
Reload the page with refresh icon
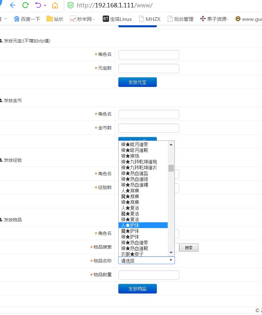coord(25,5)
